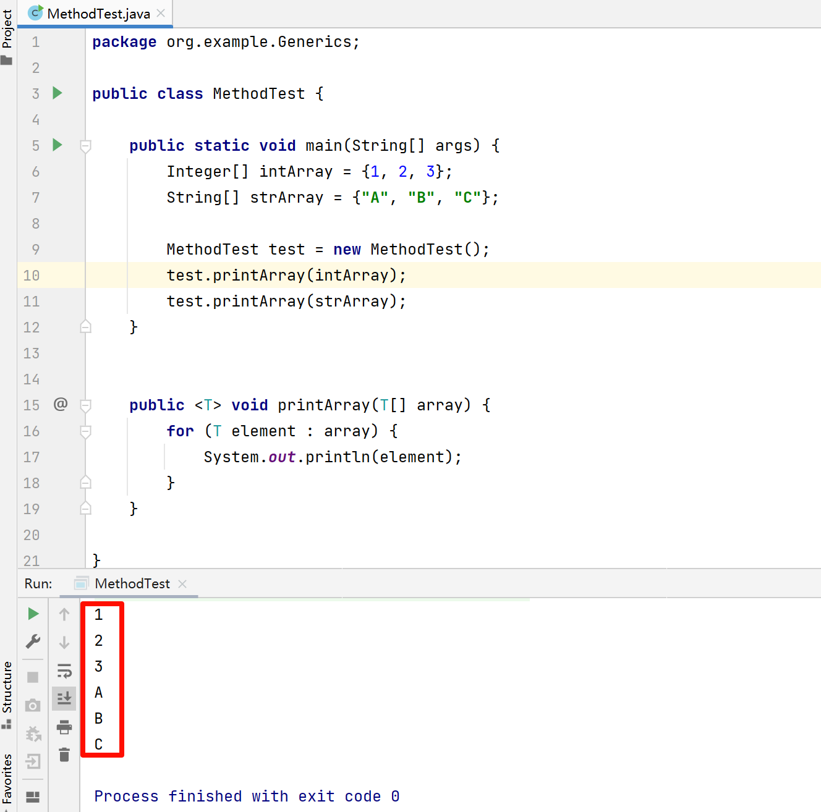Print console output with printer icon
This screenshot has width=821, height=812.
coord(64,727)
